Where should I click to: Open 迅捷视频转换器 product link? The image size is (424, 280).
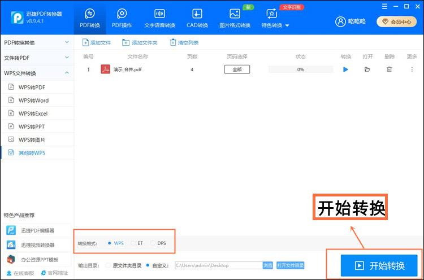click(37, 245)
